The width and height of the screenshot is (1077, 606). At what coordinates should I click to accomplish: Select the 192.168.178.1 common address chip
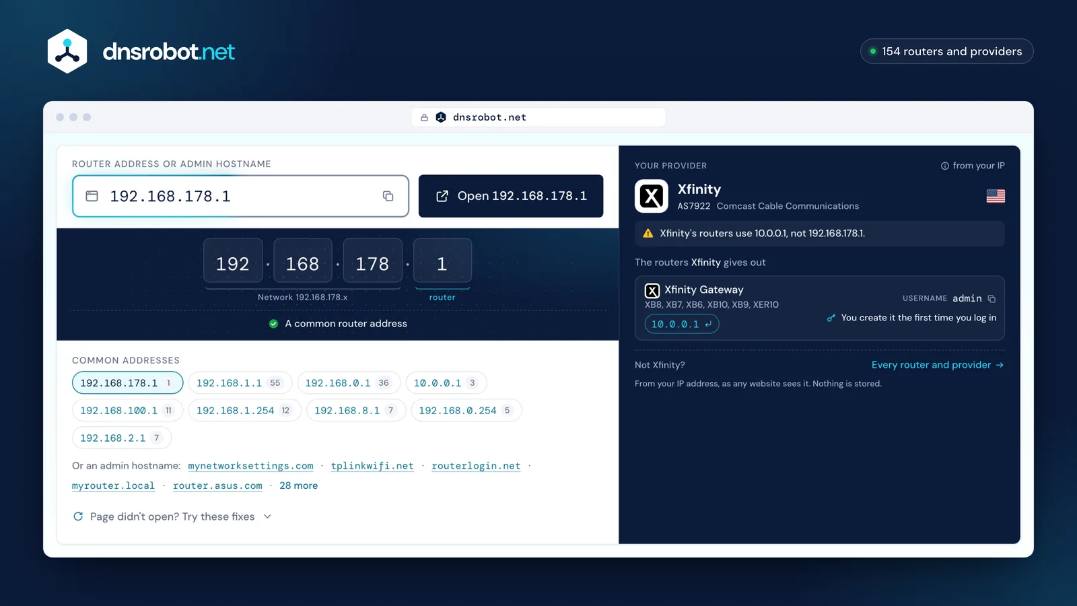click(x=127, y=383)
